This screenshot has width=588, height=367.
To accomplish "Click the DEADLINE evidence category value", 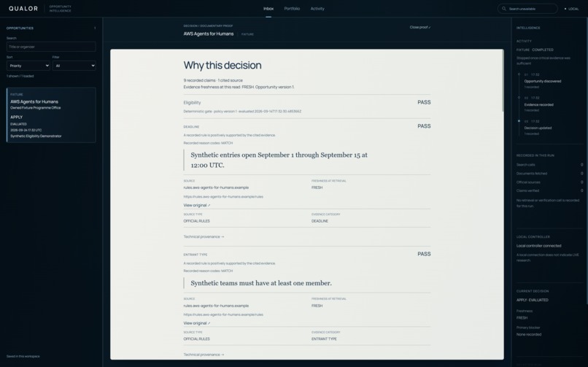I will pyautogui.click(x=320, y=221).
